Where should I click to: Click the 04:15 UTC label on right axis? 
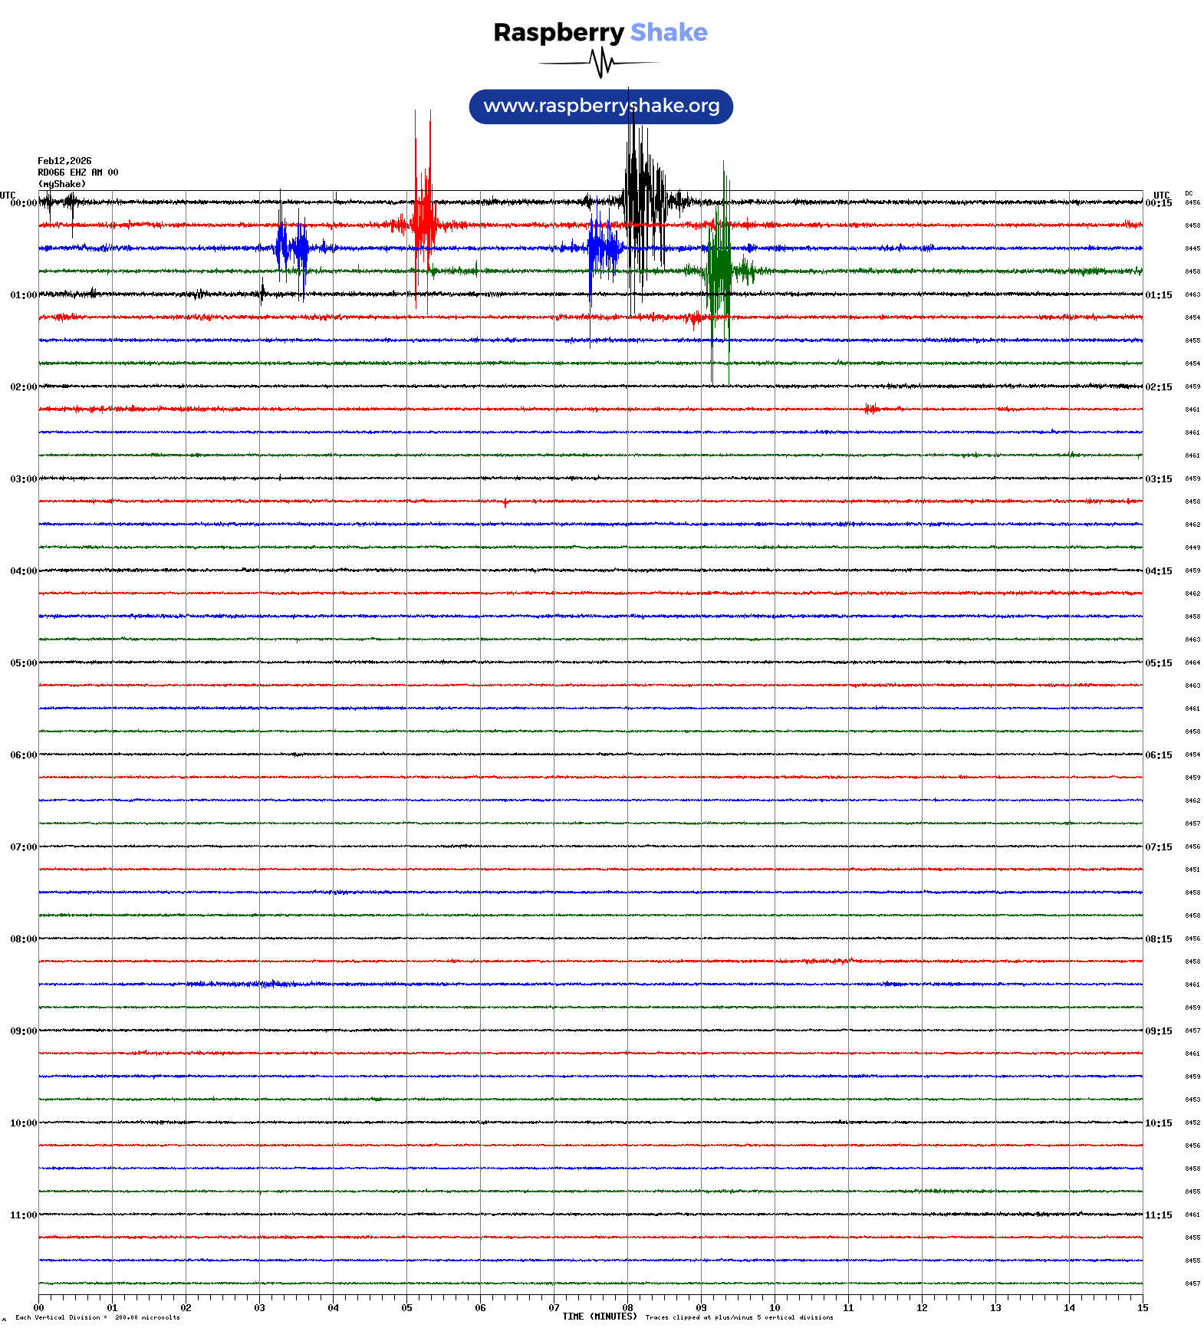pyautogui.click(x=1158, y=571)
